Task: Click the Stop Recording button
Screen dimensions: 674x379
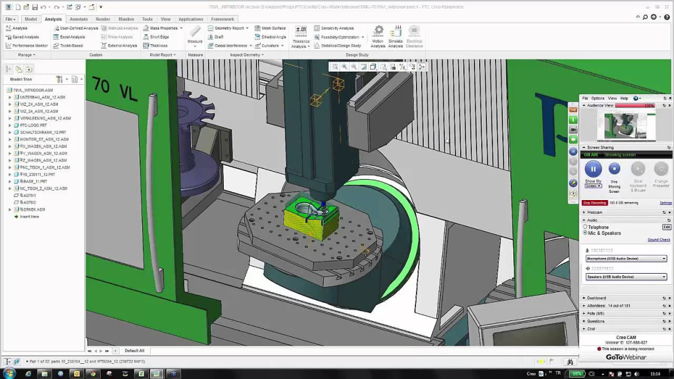Action: 594,203
